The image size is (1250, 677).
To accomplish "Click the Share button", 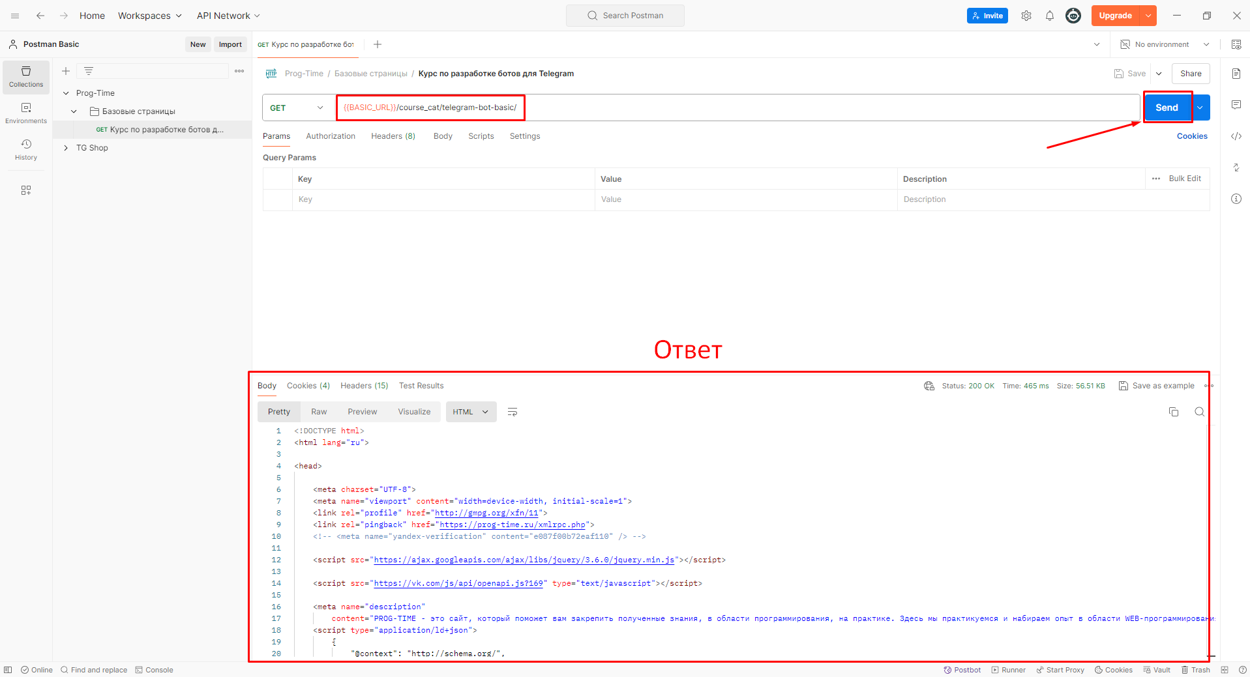I will 1191,74.
